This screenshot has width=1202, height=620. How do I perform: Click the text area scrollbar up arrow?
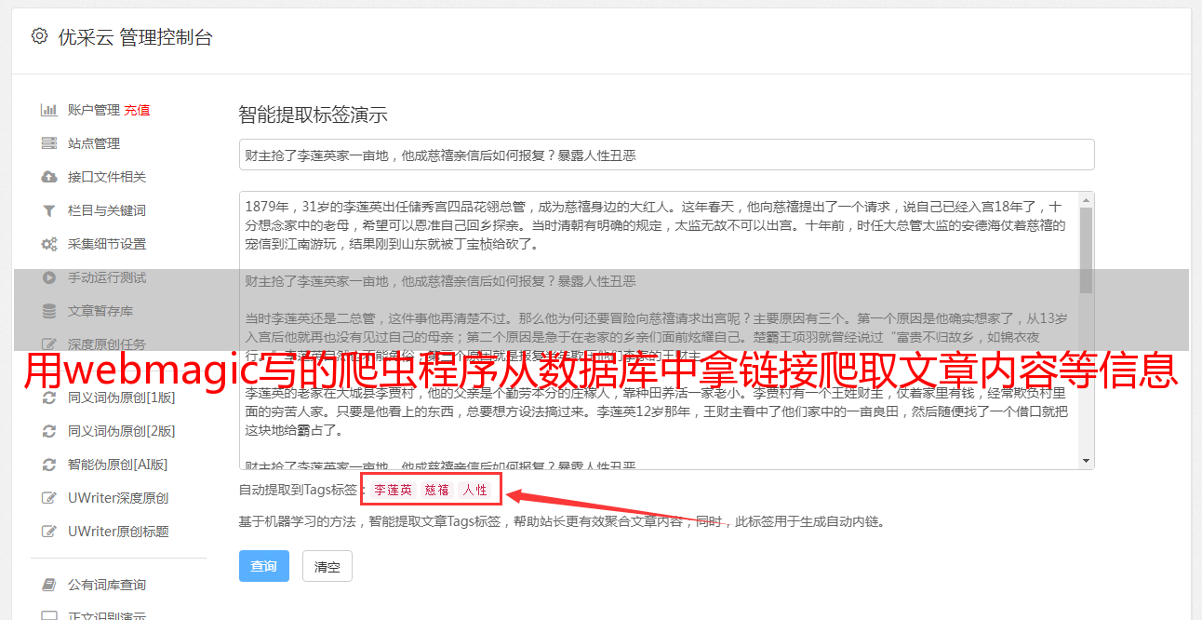click(x=1086, y=200)
